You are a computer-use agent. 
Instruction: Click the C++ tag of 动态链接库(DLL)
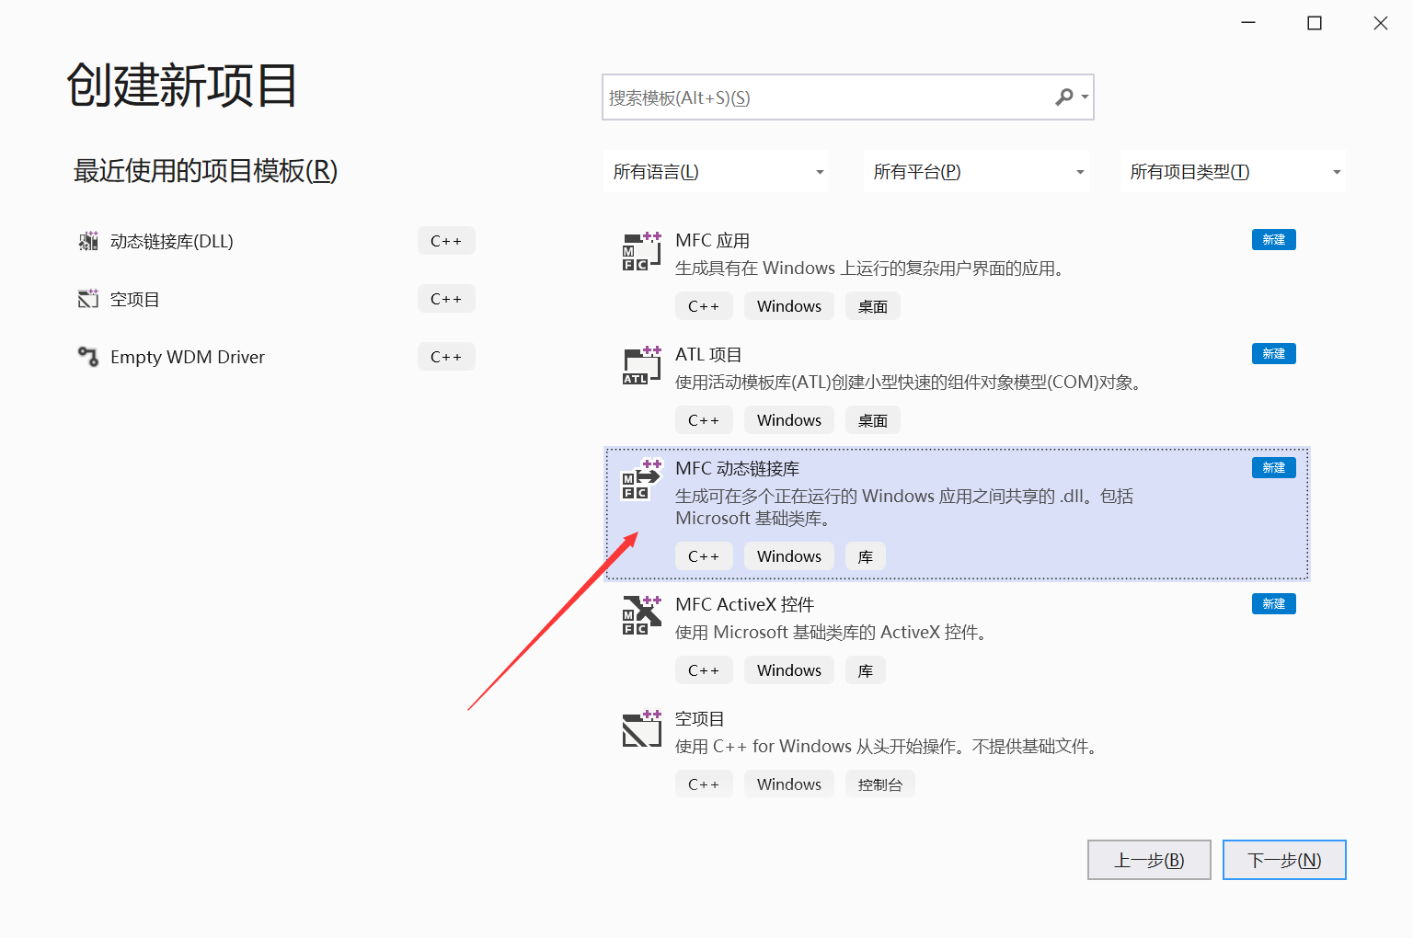click(446, 241)
